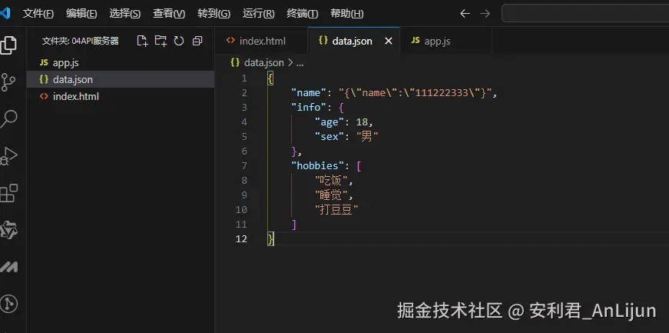
Task: Open the 终端(T) menu
Action: click(x=303, y=14)
